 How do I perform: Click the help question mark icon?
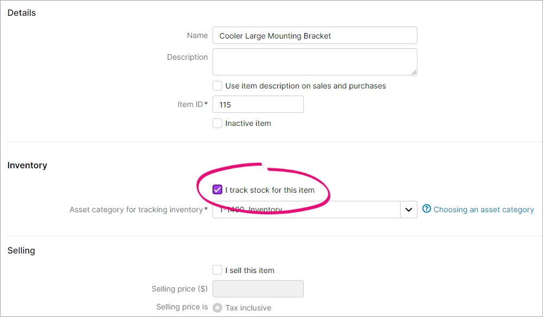(427, 209)
